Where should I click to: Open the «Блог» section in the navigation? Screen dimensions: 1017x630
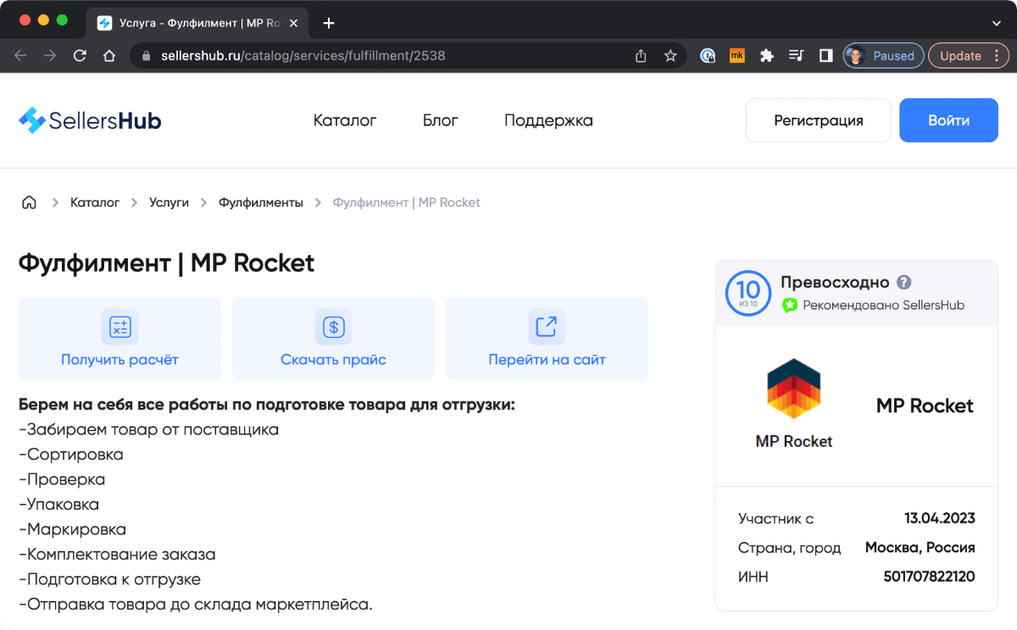440,120
